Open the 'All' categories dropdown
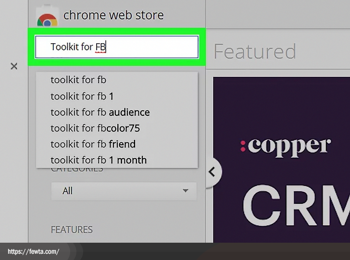The height and width of the screenshot is (260, 350). pos(124,191)
